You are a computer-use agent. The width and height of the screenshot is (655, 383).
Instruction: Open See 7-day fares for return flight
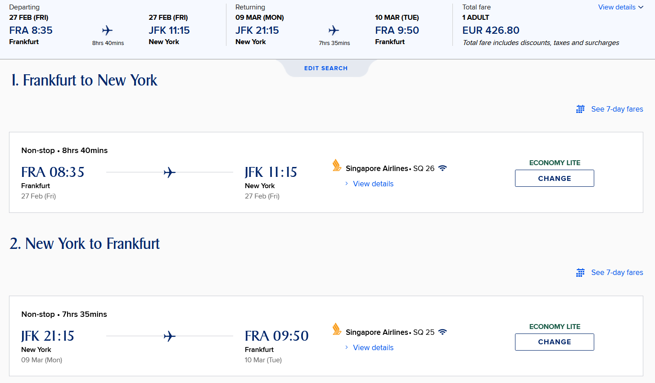pyautogui.click(x=617, y=272)
